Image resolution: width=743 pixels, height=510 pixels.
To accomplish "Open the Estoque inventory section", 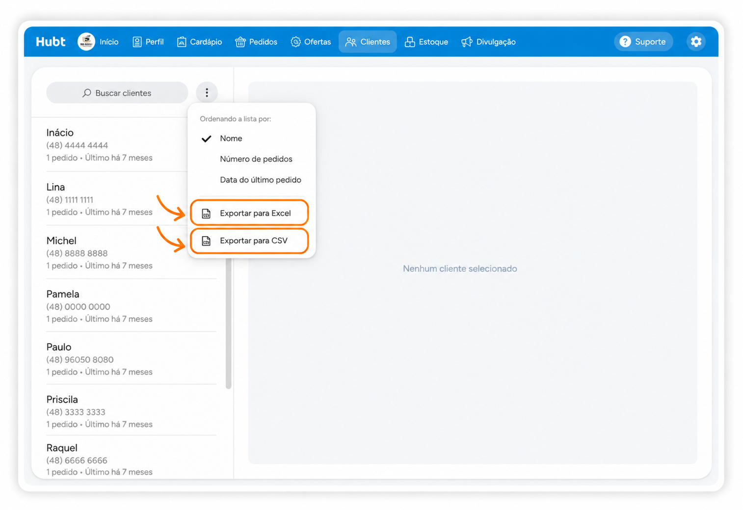I will tap(426, 42).
